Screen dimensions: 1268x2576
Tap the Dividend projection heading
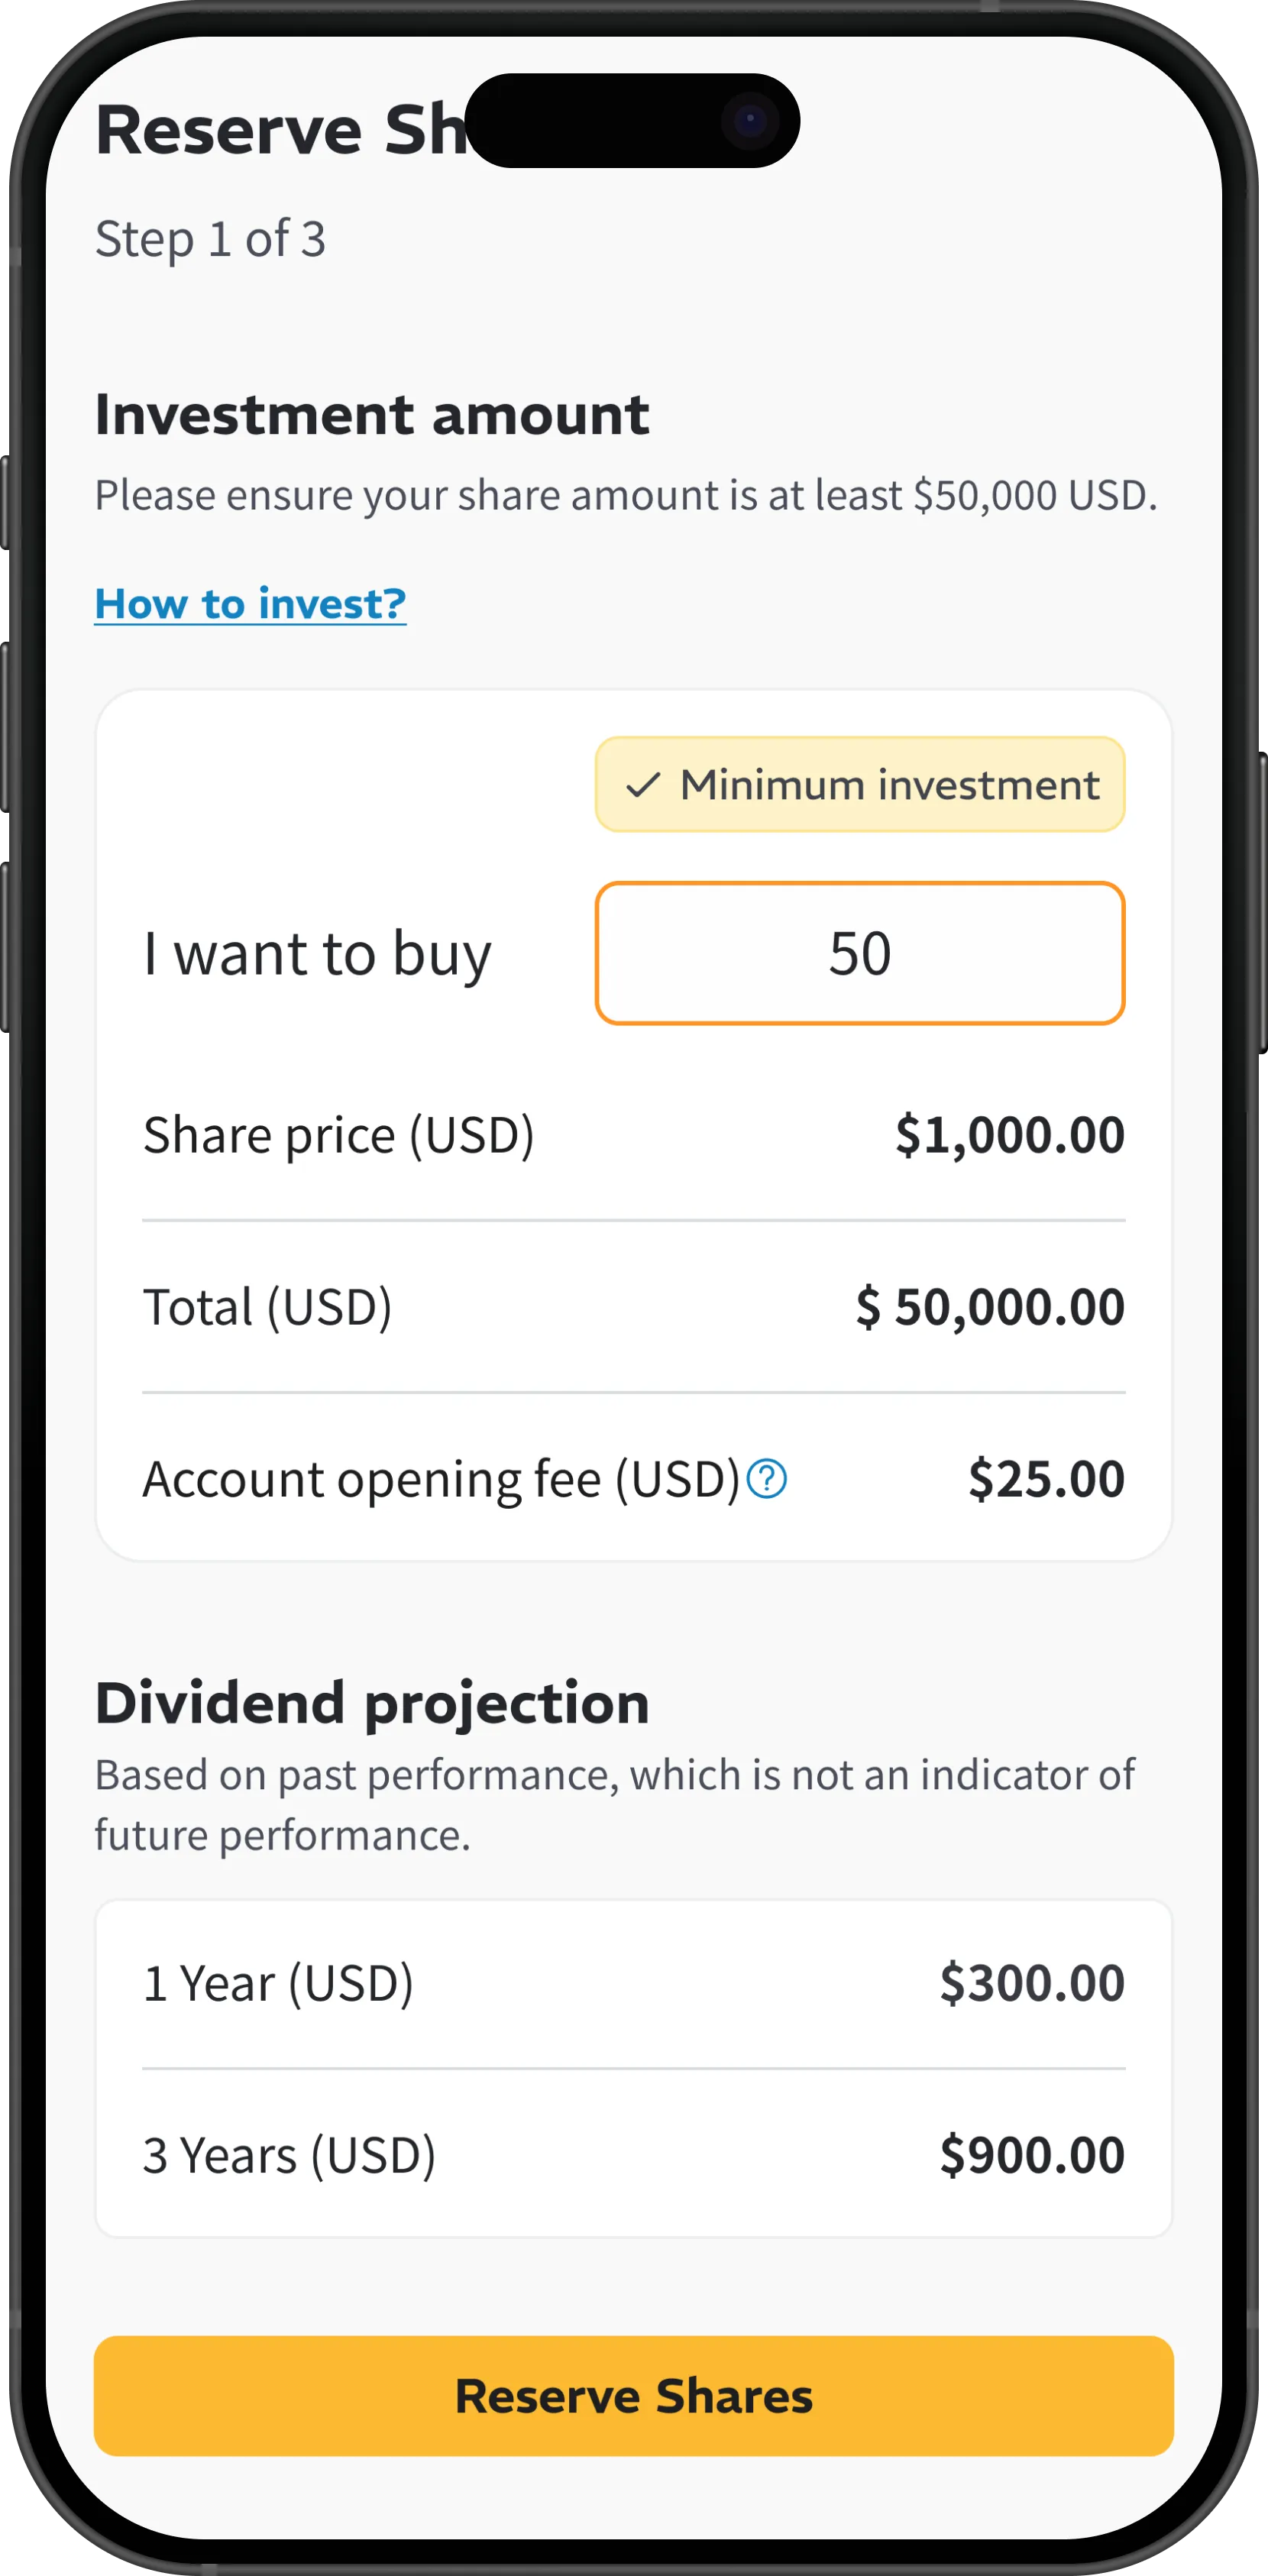372,1703
